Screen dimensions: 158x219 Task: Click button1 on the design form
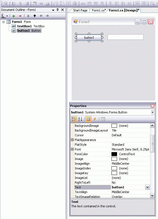[x=89, y=37]
